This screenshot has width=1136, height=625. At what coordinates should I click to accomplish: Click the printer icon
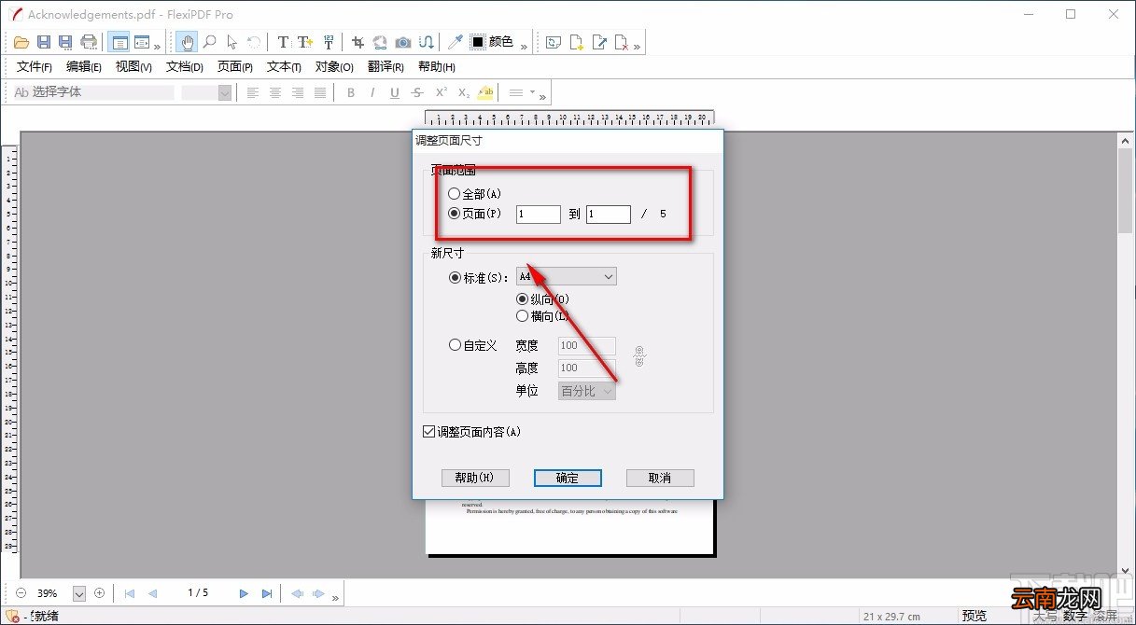[89, 42]
